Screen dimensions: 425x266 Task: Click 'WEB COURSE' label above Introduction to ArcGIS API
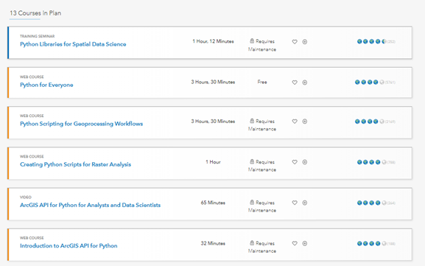(32, 238)
